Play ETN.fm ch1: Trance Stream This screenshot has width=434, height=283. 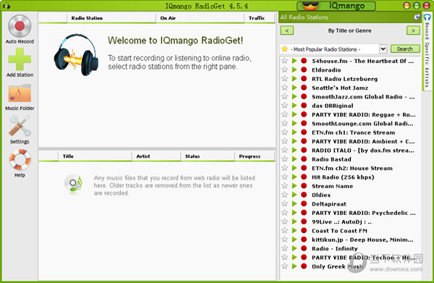click(294, 132)
